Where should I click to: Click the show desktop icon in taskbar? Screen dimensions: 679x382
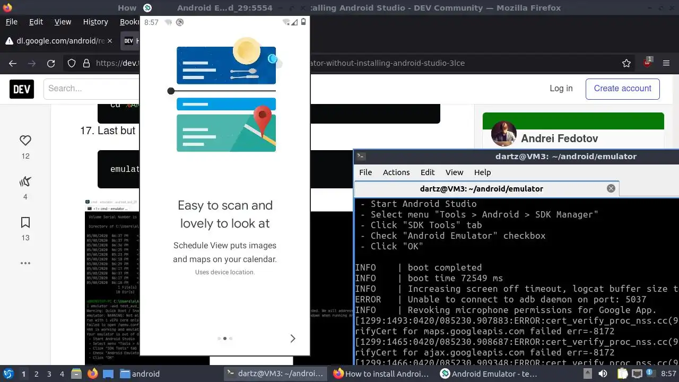point(108,374)
